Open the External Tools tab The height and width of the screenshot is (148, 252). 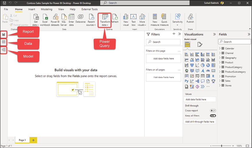point(90,9)
